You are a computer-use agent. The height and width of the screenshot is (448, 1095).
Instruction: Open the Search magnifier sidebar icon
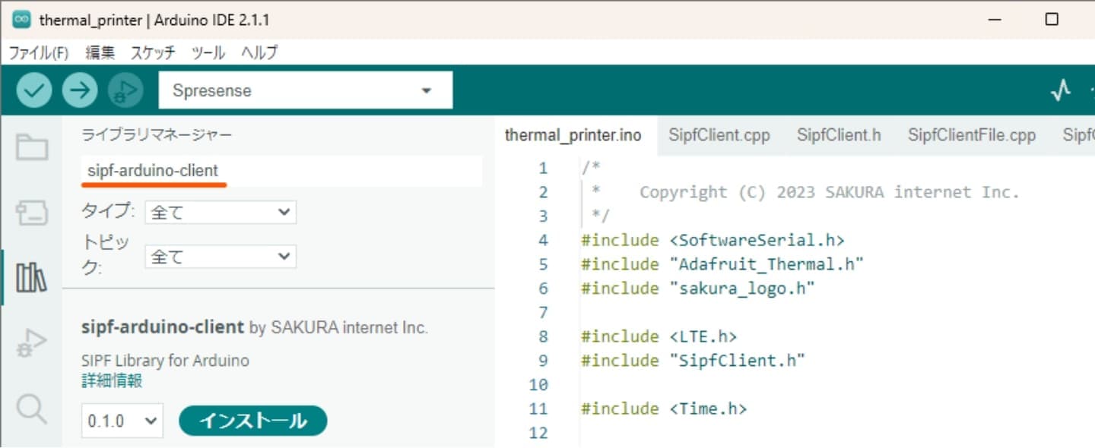(x=32, y=409)
